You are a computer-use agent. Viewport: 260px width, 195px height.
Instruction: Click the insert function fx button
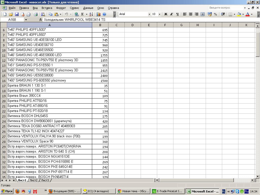pos(40,20)
